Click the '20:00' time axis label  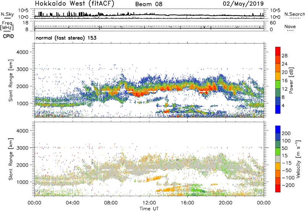click(226, 203)
